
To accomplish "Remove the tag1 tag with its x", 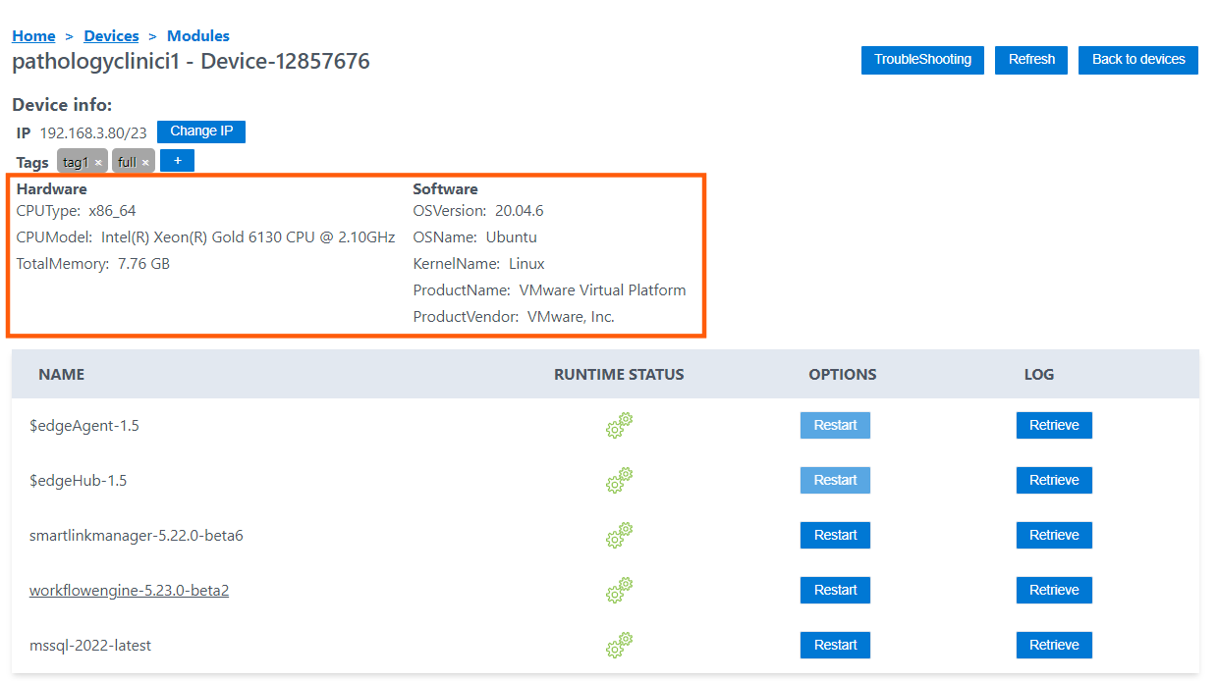I will tap(98, 163).
